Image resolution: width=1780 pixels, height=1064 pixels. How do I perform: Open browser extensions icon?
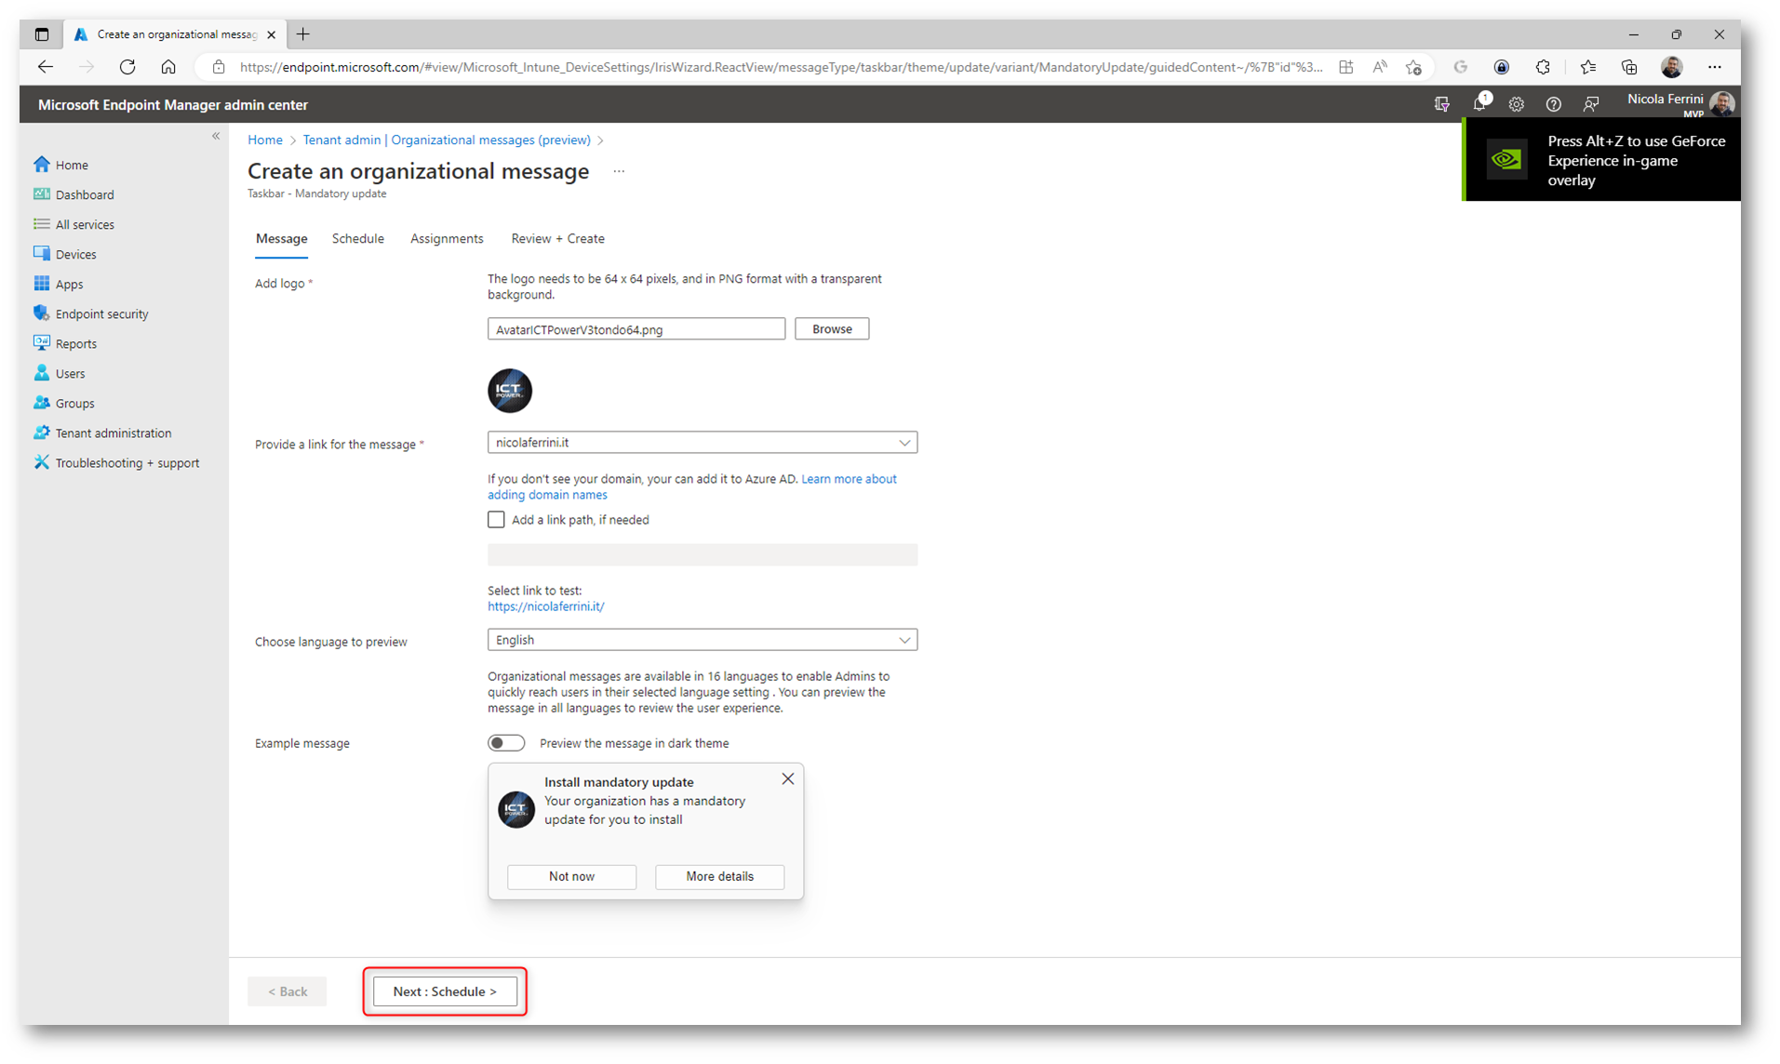(x=1543, y=67)
